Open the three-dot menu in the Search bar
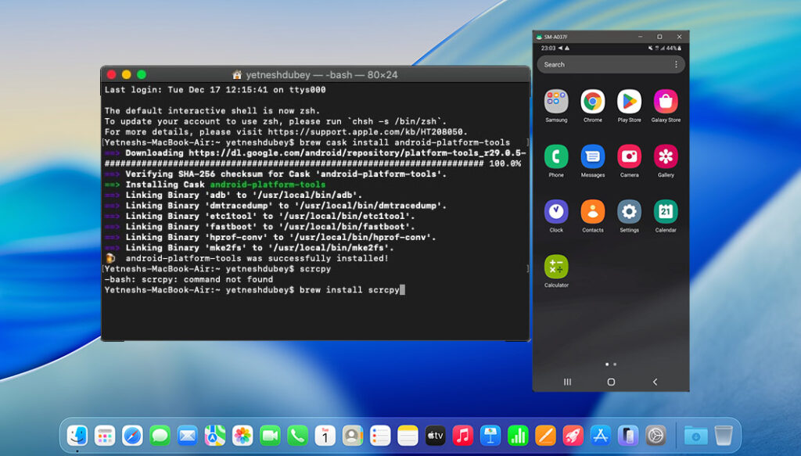 click(x=676, y=65)
